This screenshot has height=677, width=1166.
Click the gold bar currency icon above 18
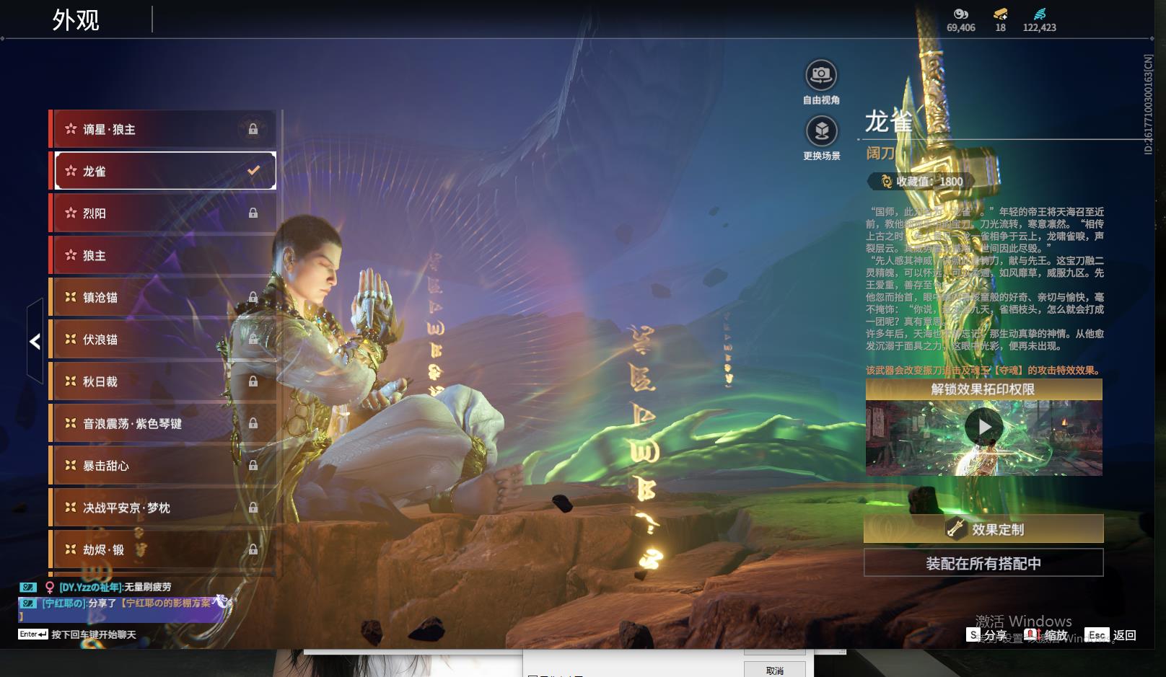click(1000, 14)
